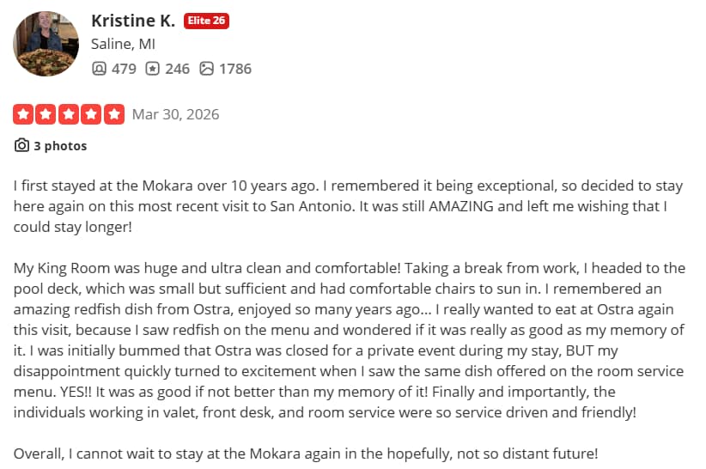Image resolution: width=706 pixels, height=469 pixels.
Task: Click the fourth red rating star
Action: 91,114
